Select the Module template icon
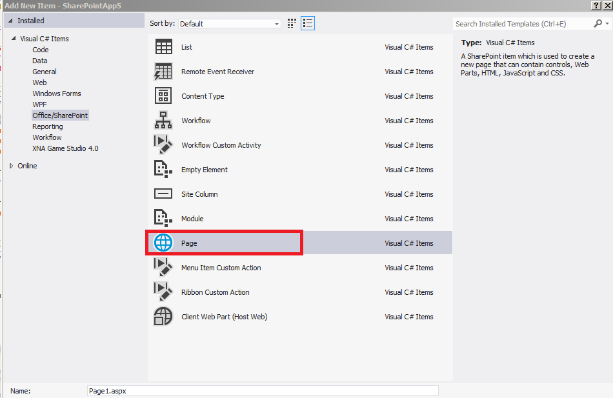Screen dimensions: 613x398 [163, 219]
